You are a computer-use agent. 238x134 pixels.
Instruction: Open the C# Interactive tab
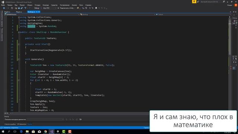coord(22,124)
